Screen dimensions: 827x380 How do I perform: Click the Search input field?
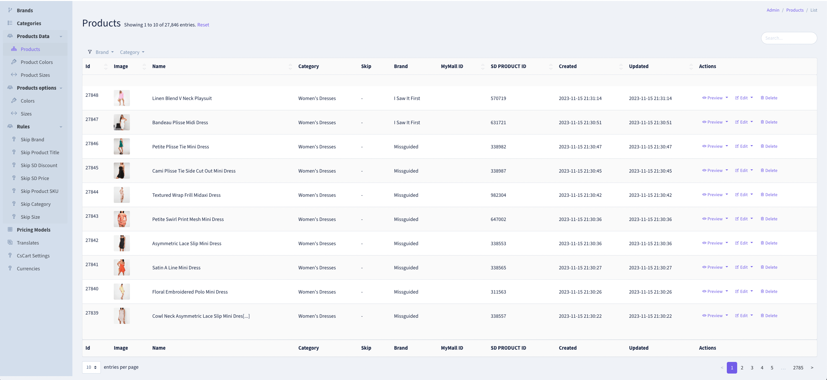pos(789,38)
